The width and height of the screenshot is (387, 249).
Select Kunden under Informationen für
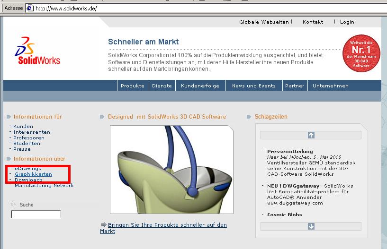[x=23, y=126]
